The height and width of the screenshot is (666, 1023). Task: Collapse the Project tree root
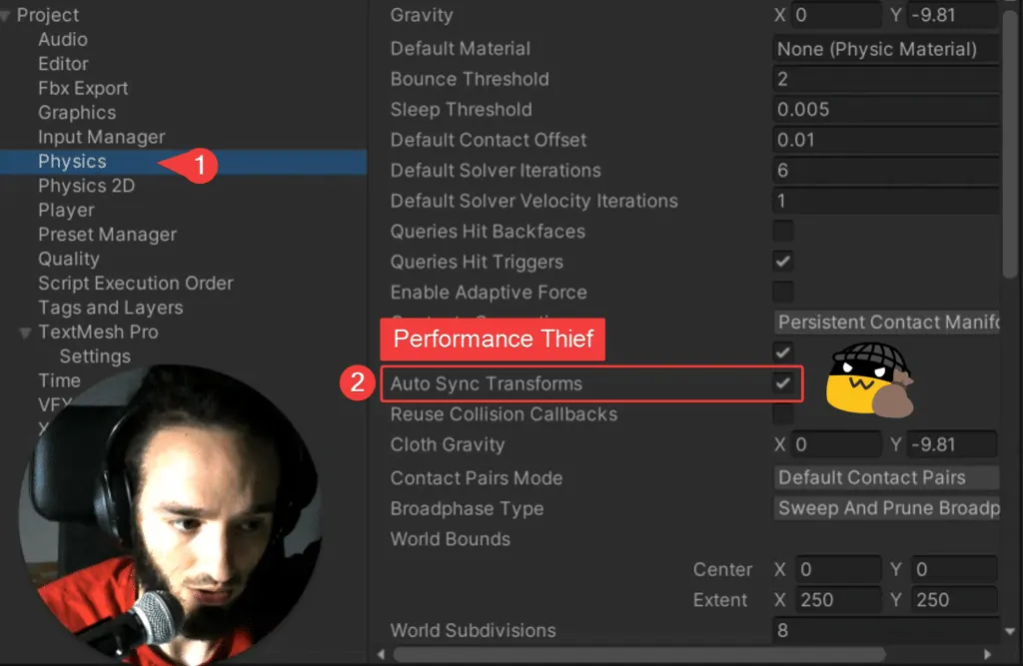click(7, 16)
